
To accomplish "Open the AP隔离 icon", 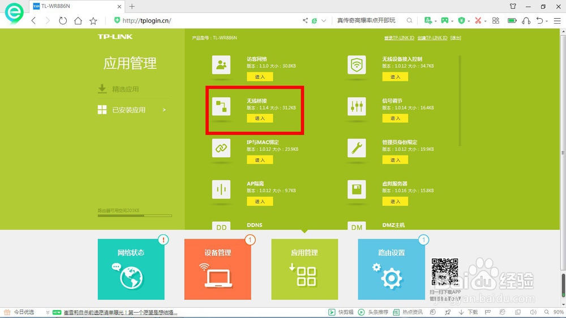I will click(221, 189).
